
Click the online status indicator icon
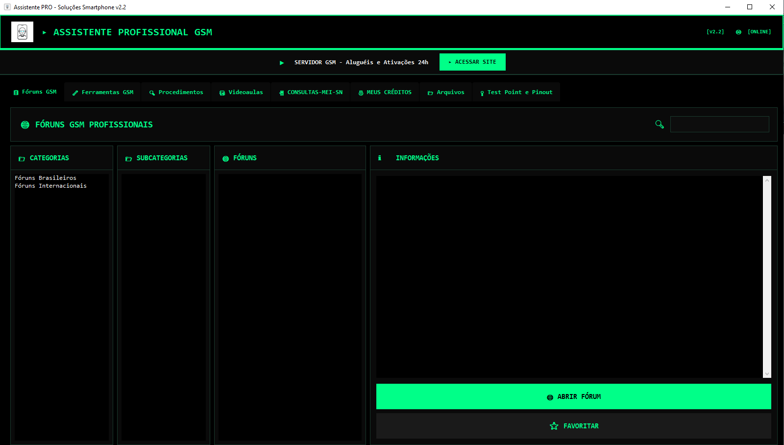pos(738,32)
